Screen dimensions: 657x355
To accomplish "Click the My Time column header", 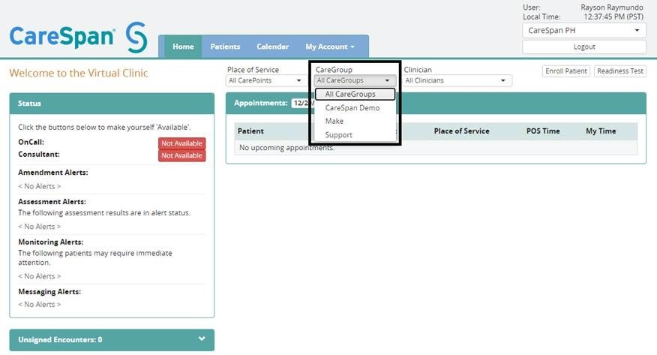I will point(601,131).
